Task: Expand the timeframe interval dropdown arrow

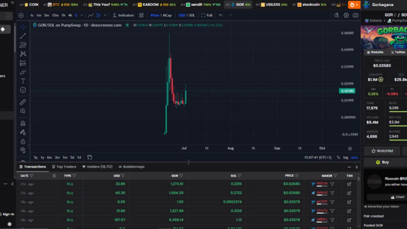Action: click(82, 15)
